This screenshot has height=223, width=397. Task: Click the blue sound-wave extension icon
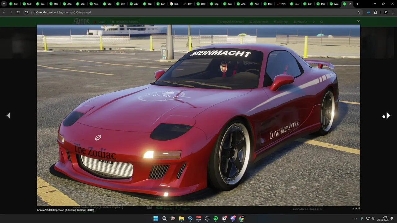(x=368, y=12)
